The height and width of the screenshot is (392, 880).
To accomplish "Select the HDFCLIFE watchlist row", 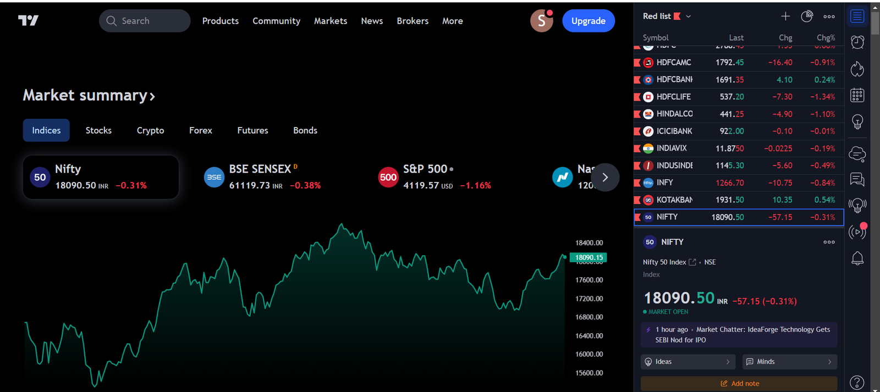I will [739, 97].
